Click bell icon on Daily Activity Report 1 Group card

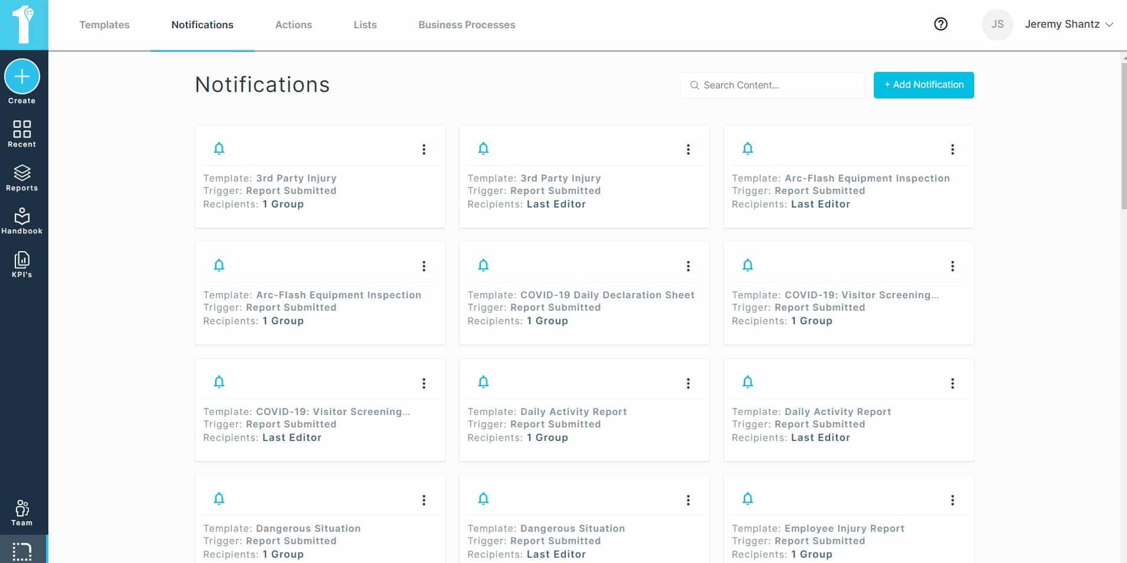click(483, 382)
